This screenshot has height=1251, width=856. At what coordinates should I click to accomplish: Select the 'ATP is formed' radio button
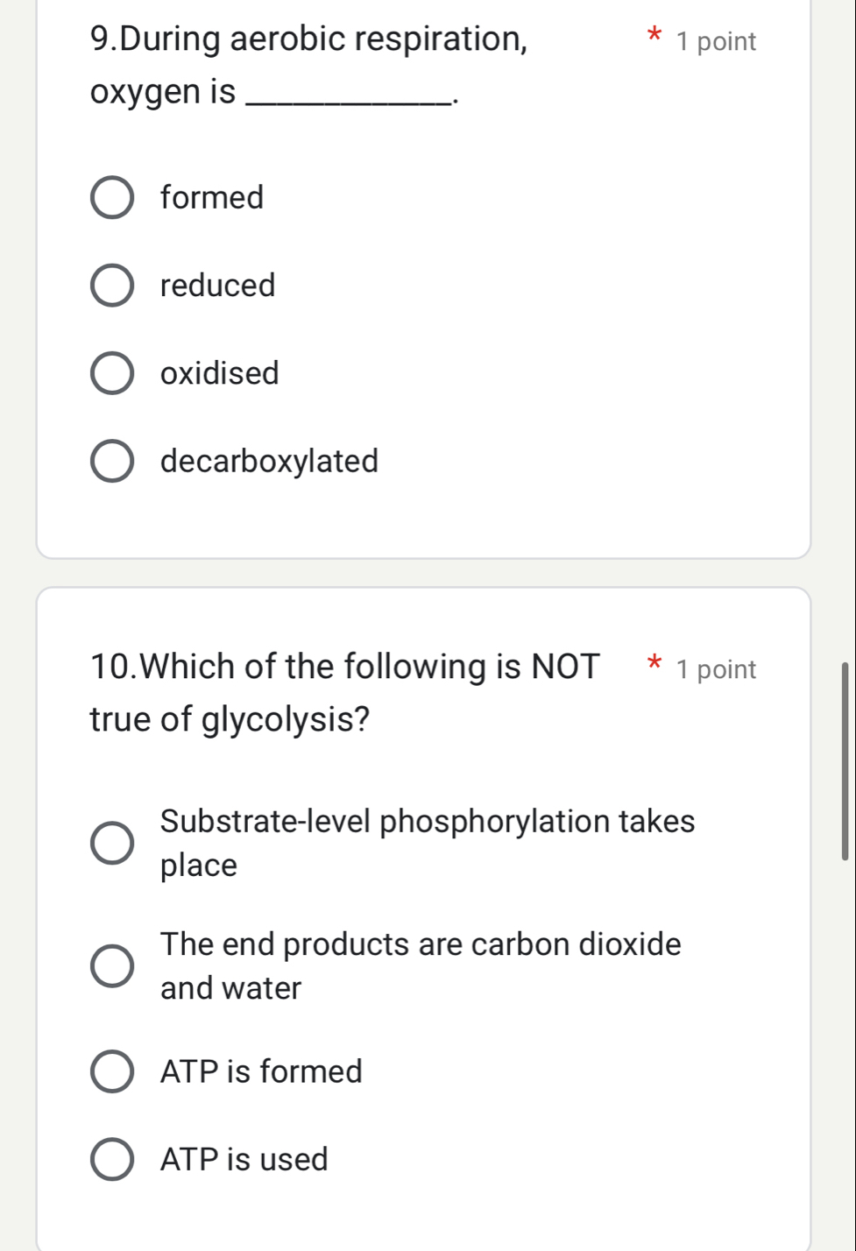[x=112, y=1071]
